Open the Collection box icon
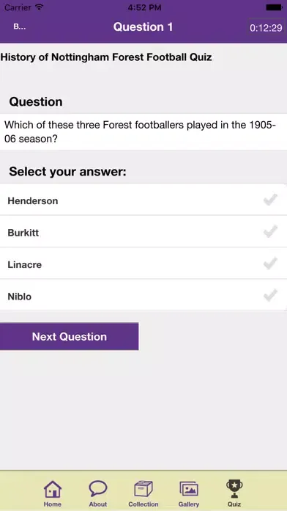The image size is (287, 511). 143,489
